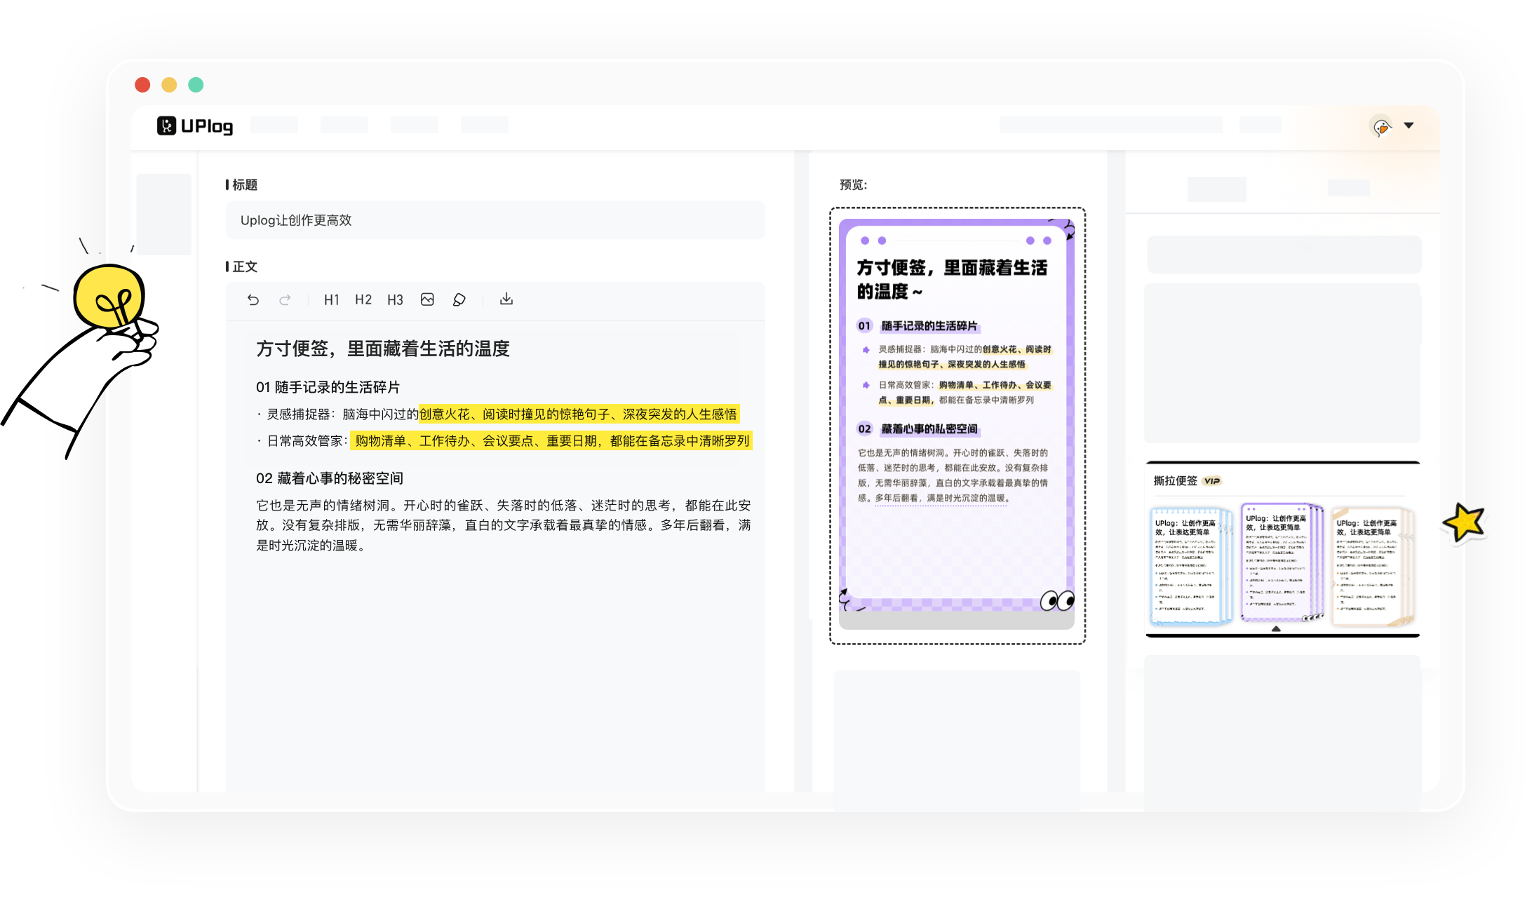Click the insert image icon
Screen dimensions: 1539x899
pyautogui.click(x=427, y=300)
